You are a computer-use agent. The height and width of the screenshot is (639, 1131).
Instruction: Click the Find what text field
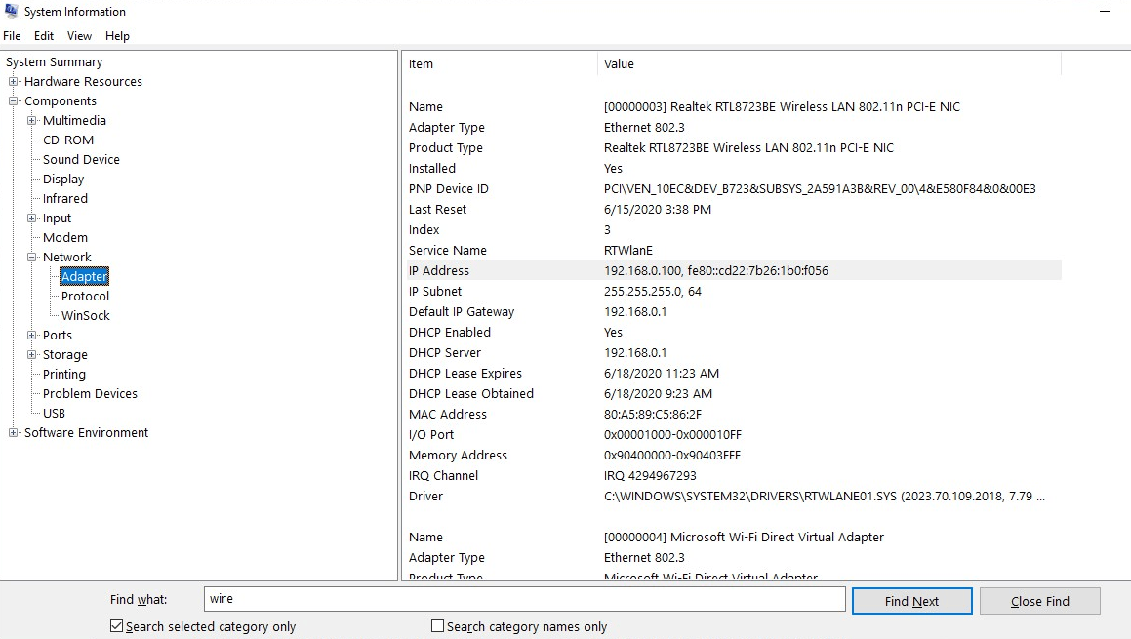coord(524,599)
